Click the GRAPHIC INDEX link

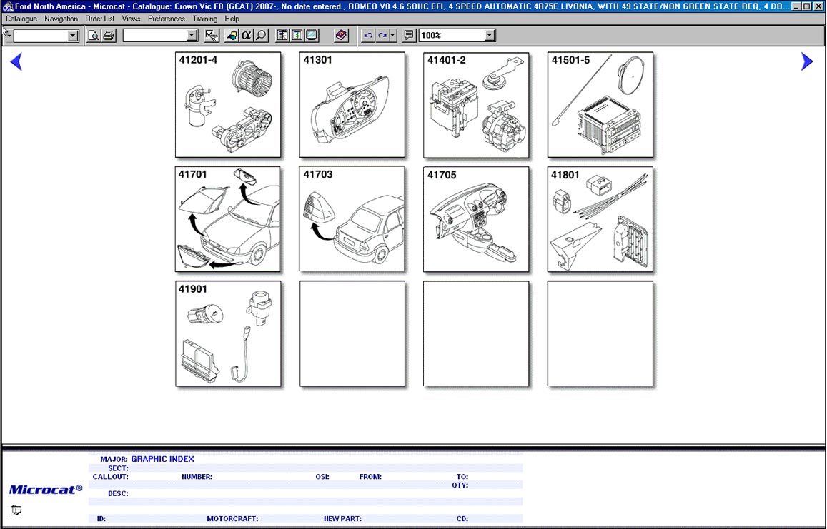[162, 459]
